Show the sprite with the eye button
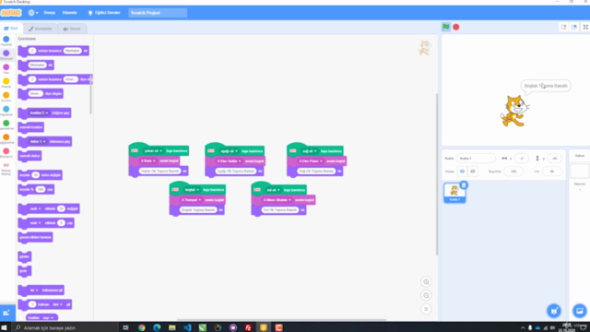 [x=462, y=172]
